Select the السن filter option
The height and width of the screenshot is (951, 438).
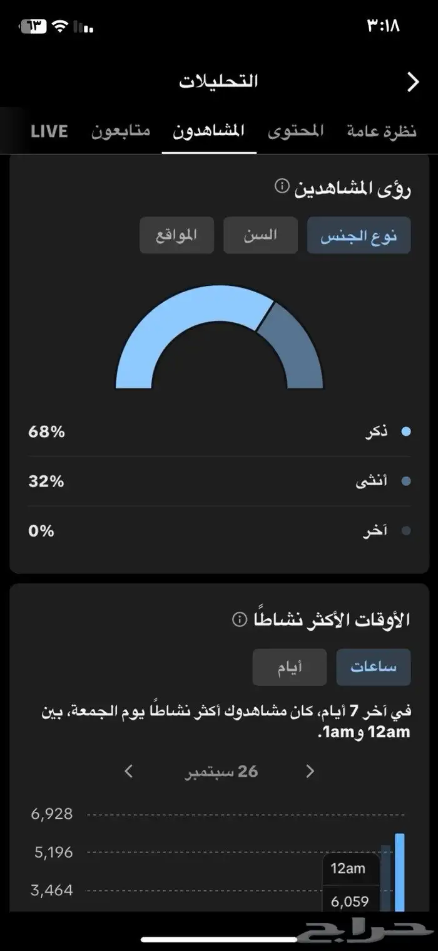[x=261, y=234]
